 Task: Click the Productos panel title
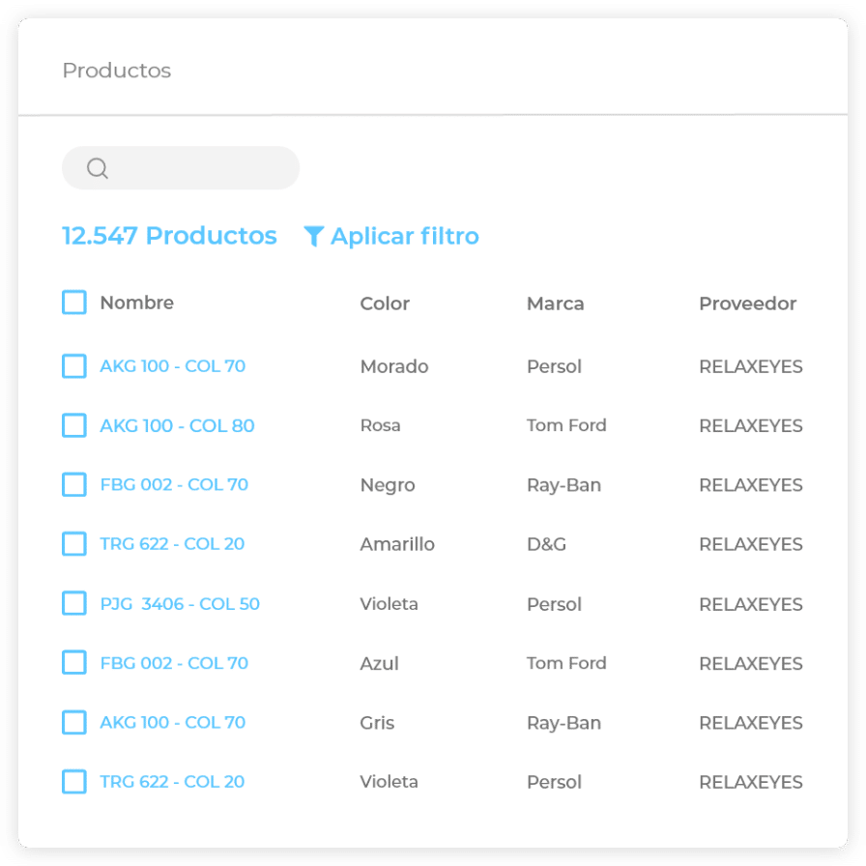[x=116, y=71]
